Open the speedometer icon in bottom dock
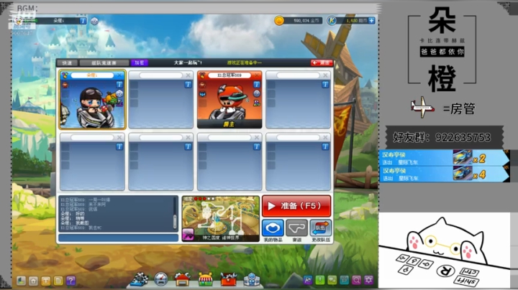The image size is (518, 290). (161, 279)
